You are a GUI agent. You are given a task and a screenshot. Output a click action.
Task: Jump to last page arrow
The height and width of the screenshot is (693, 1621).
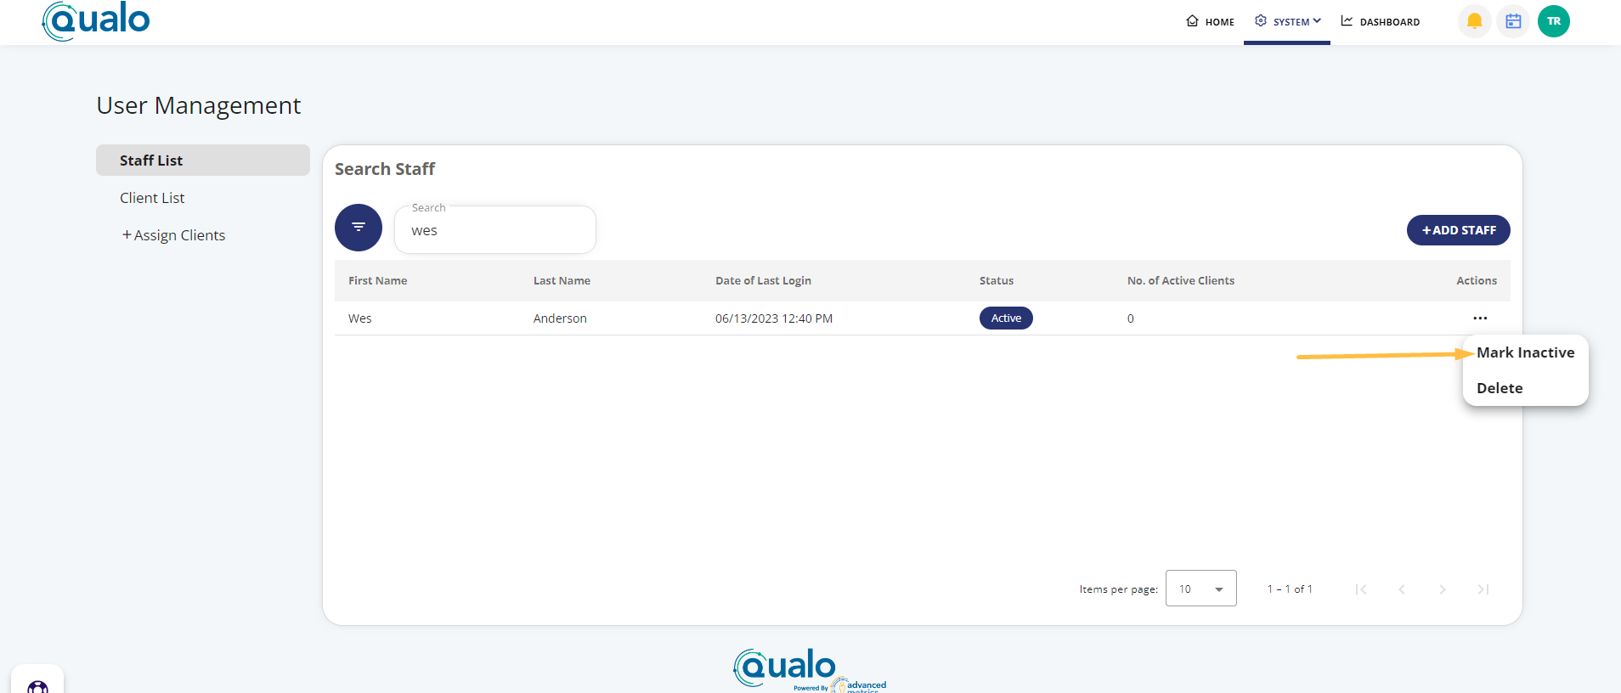point(1483,589)
